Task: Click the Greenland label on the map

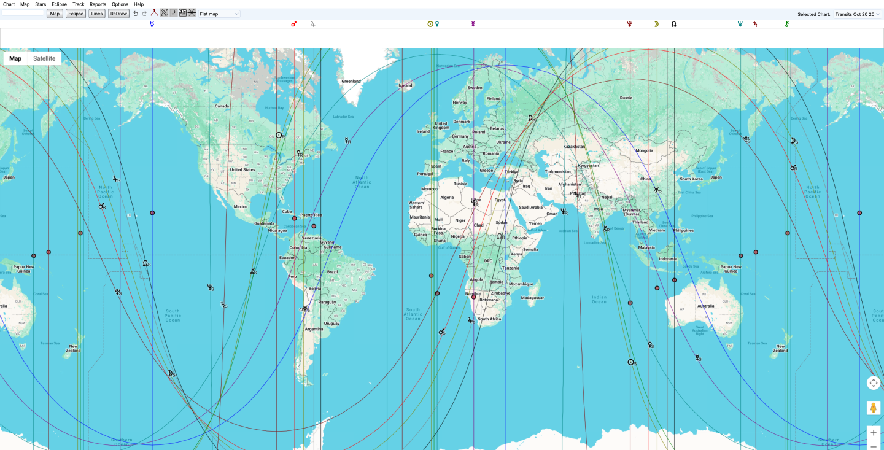Action: point(351,81)
